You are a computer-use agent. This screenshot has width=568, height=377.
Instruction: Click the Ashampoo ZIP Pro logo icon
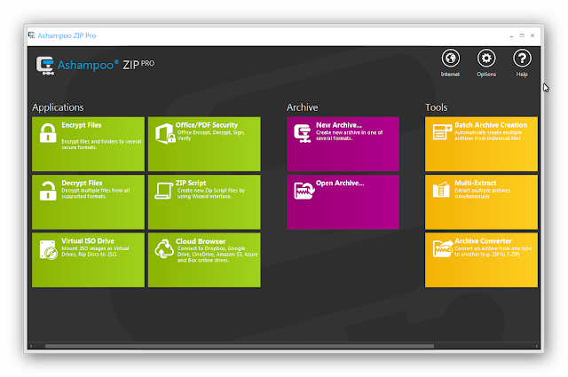point(45,66)
